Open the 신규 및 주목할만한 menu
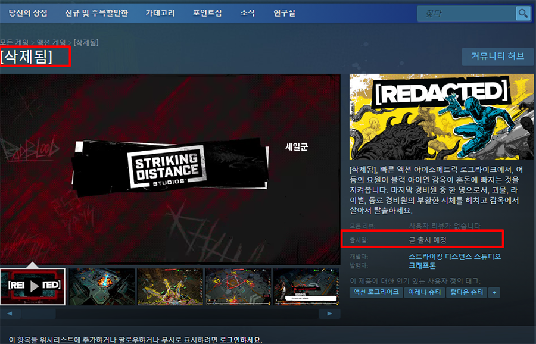 96,13
